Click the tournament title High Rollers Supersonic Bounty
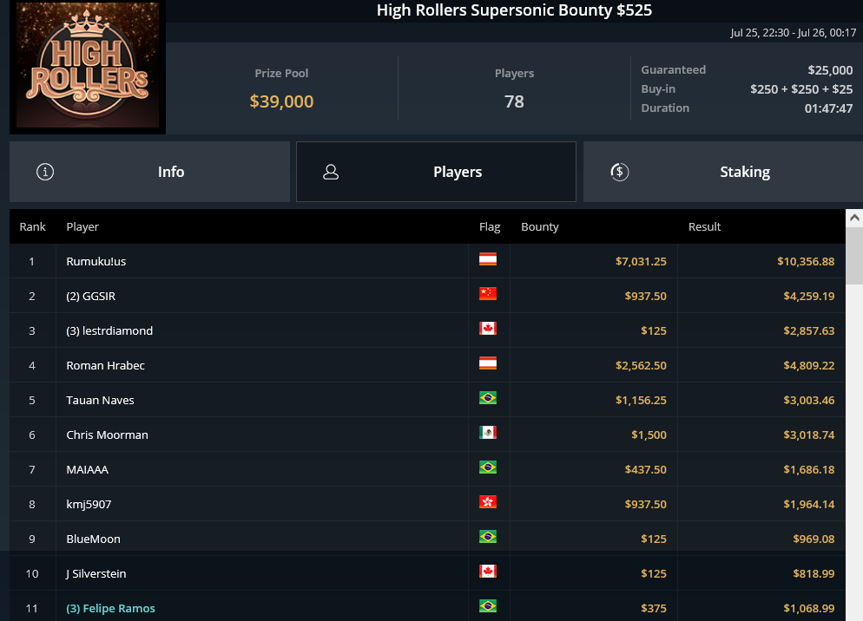The width and height of the screenshot is (863, 621). point(514,10)
